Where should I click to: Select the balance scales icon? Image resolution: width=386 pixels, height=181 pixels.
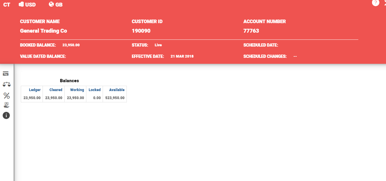pyautogui.click(x=6, y=84)
